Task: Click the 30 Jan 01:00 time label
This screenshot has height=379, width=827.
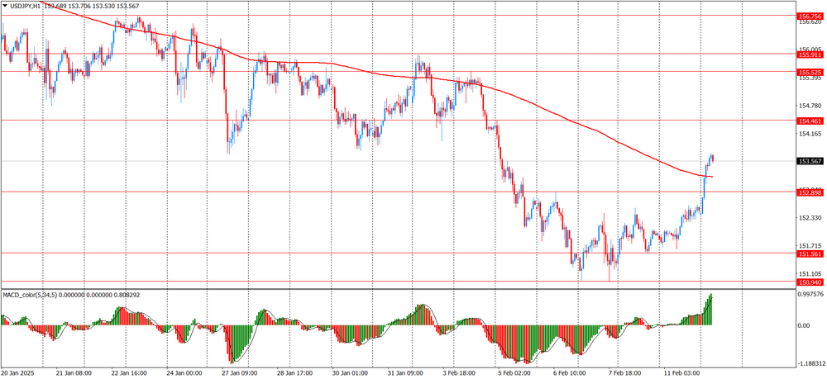Action: pos(350,373)
